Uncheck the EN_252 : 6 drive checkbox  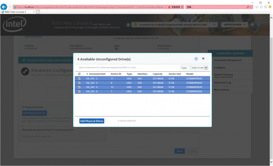click(x=79, y=91)
